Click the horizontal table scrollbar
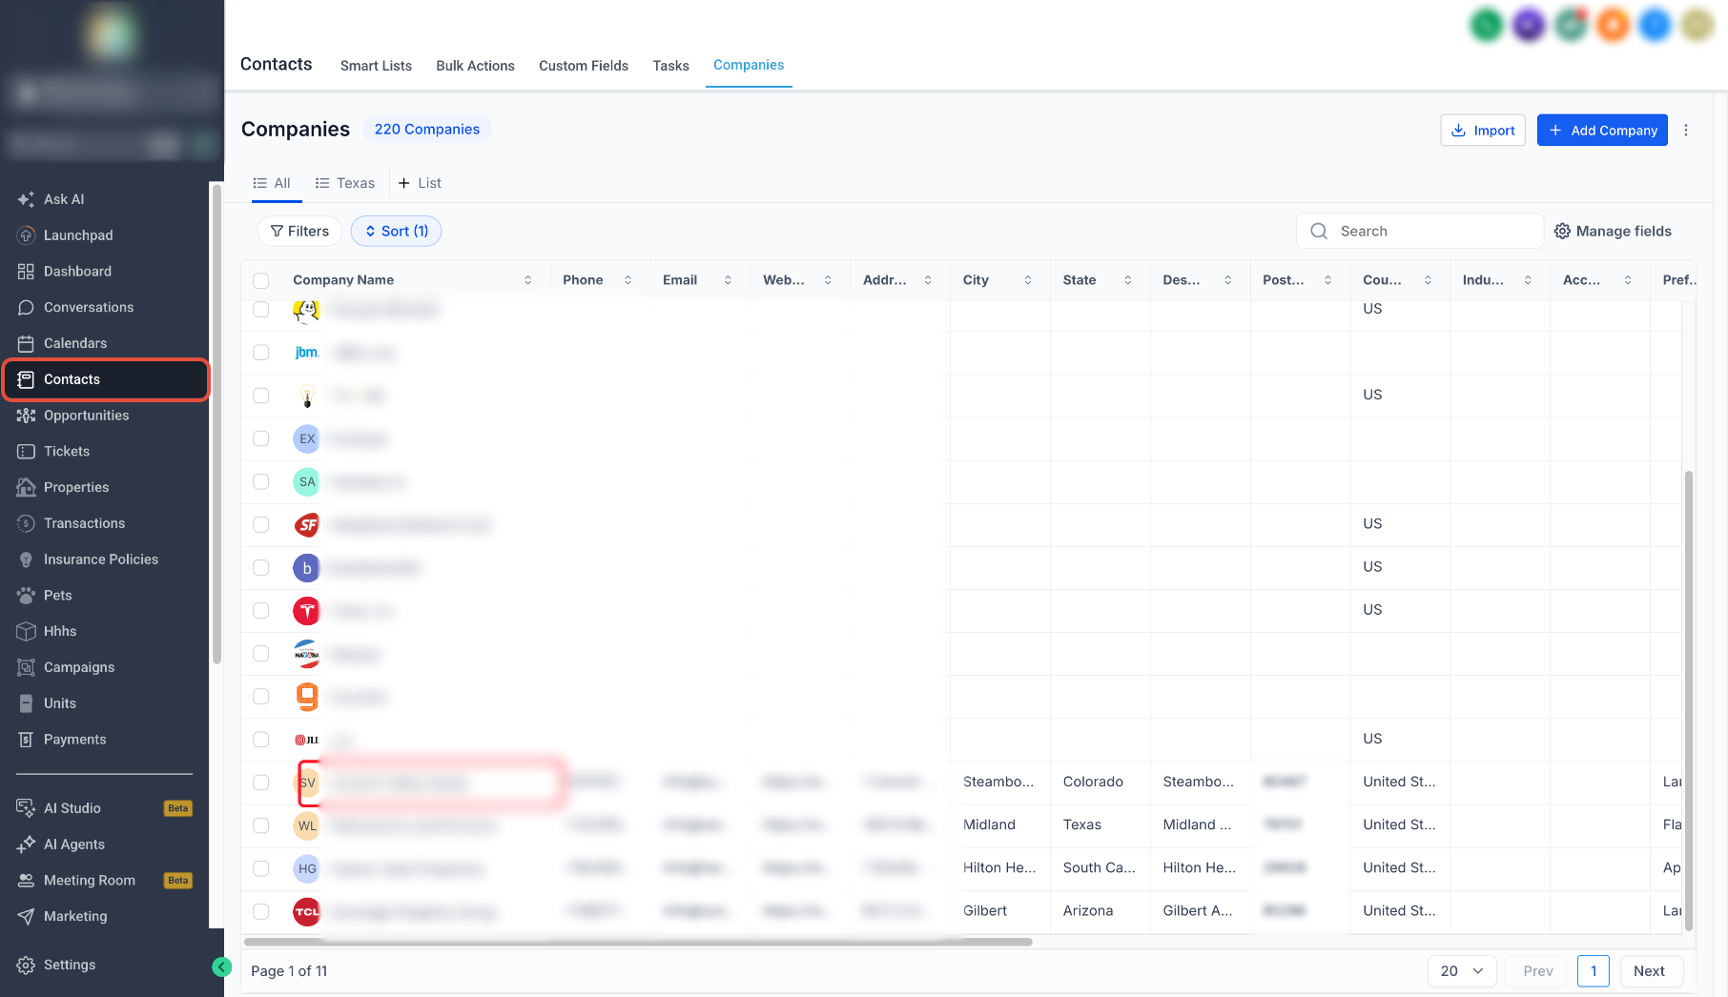This screenshot has height=997, width=1728. 638,942
